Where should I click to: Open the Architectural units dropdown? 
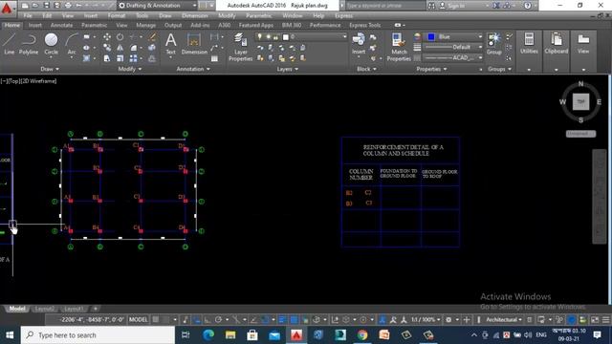point(504,320)
